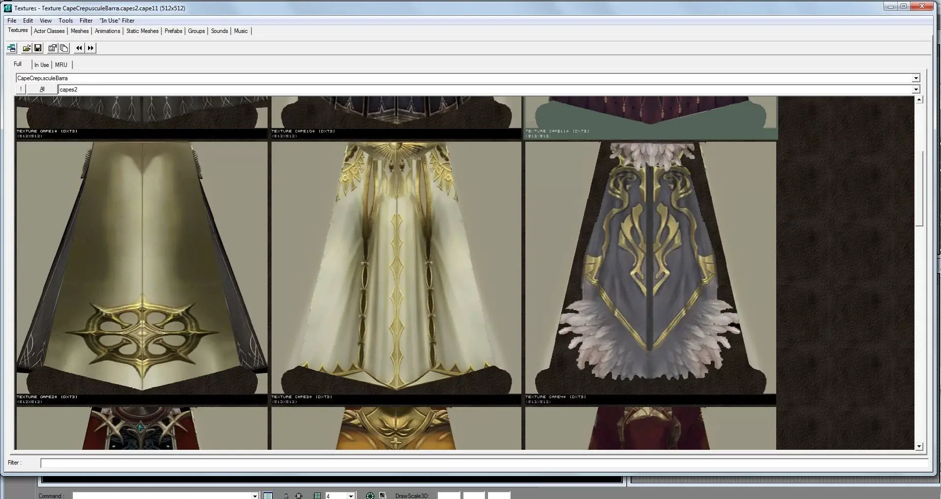941x499 pixels.
Task: Toggle the vertex snap icon in status bar
Action: pyautogui.click(x=299, y=496)
